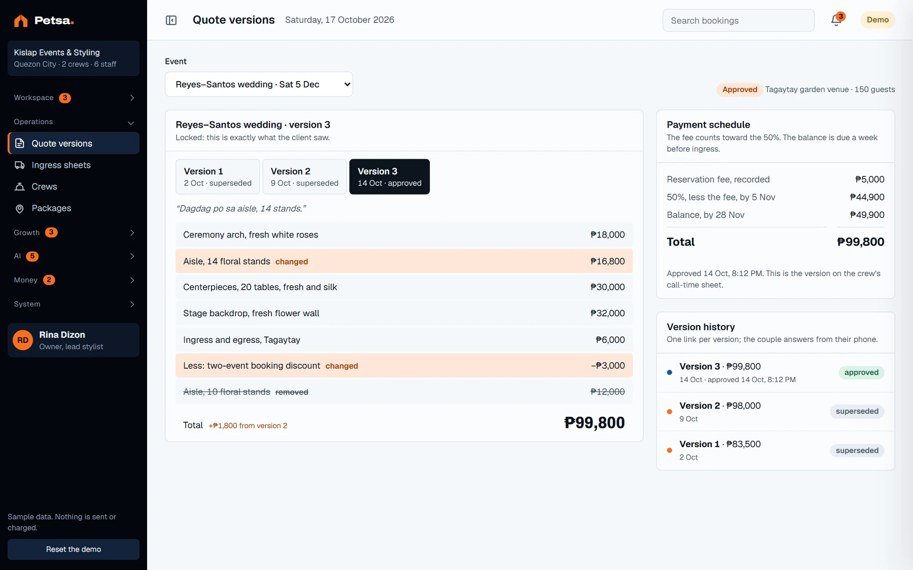Click the Packages pin icon

[x=20, y=208]
